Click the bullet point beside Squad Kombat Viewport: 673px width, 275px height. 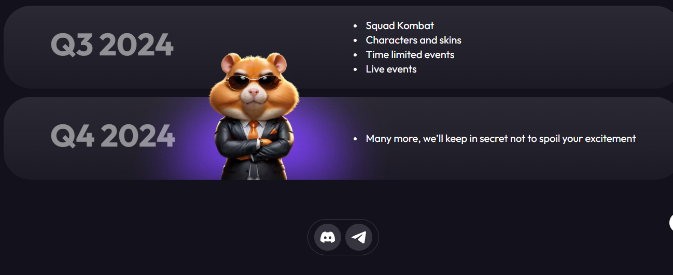point(355,25)
